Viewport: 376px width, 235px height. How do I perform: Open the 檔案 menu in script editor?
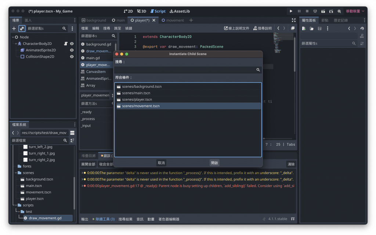point(85,28)
